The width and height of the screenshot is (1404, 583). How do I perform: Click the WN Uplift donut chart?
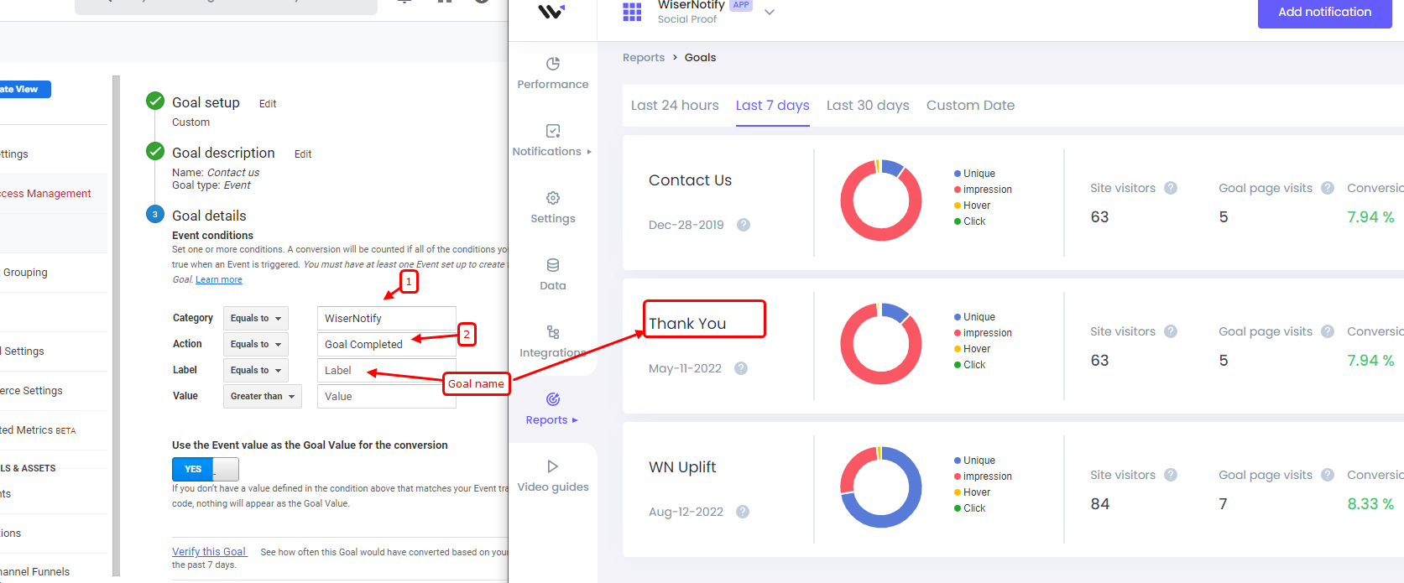coord(881,487)
